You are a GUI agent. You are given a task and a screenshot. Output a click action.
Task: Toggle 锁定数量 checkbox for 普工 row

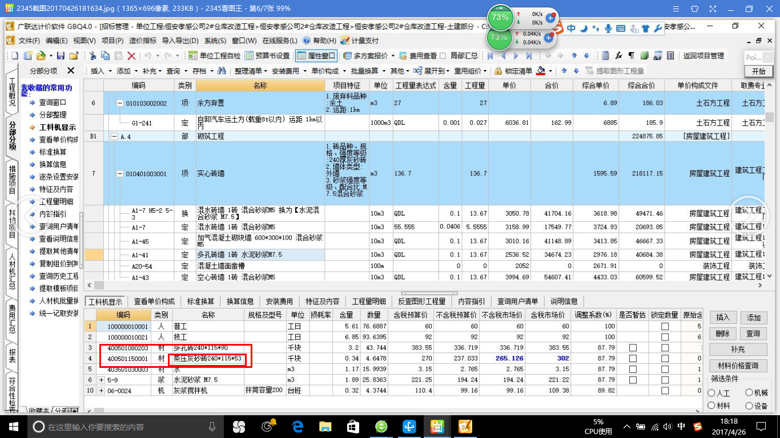pos(665,327)
